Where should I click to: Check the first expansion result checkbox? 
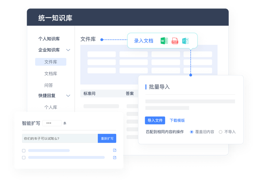(x=24, y=150)
